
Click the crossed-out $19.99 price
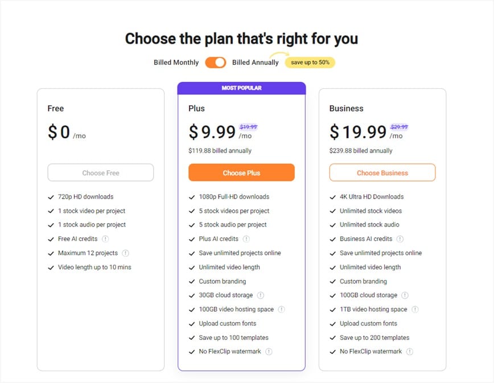tap(248, 127)
